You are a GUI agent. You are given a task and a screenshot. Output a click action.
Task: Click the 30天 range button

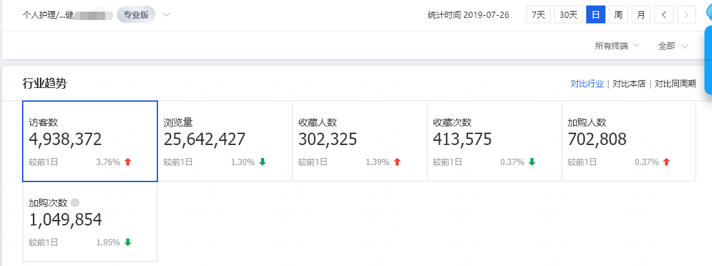[568, 14]
